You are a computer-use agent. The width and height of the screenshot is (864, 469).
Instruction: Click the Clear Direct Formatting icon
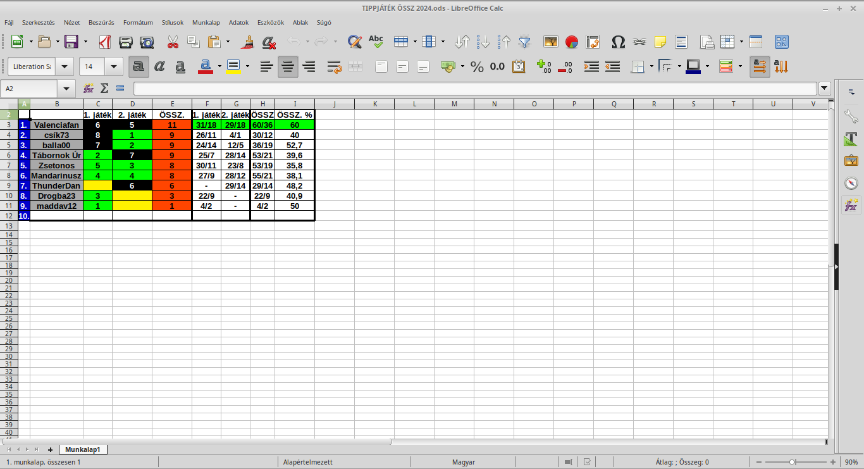(x=269, y=42)
